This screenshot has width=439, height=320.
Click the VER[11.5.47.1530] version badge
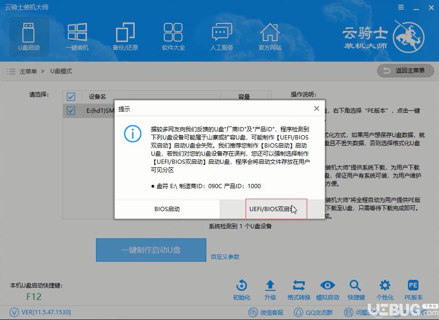(x=40, y=312)
